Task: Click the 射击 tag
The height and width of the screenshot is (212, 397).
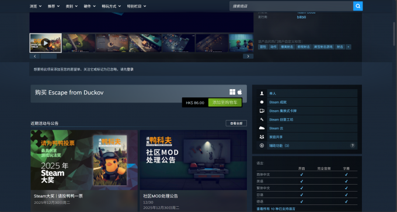Action: pyautogui.click(x=340, y=47)
